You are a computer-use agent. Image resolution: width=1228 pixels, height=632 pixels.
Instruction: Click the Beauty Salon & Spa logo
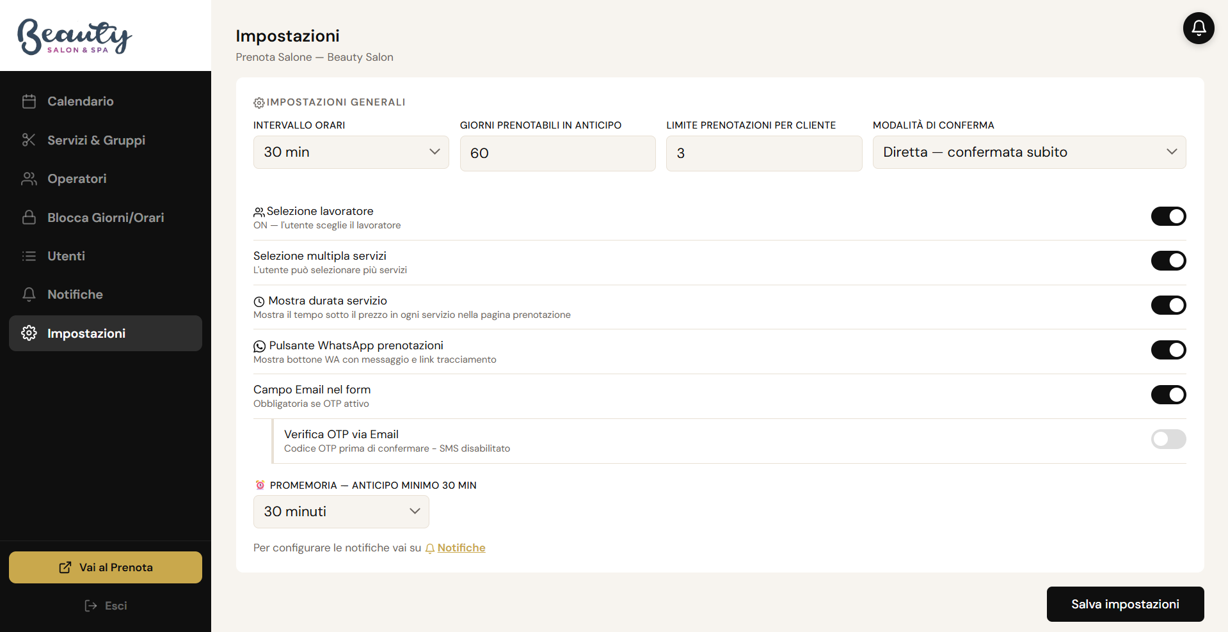pyautogui.click(x=74, y=36)
